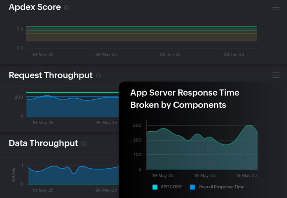
Task: Click App Server Response Time chart title
Action: click(x=185, y=99)
